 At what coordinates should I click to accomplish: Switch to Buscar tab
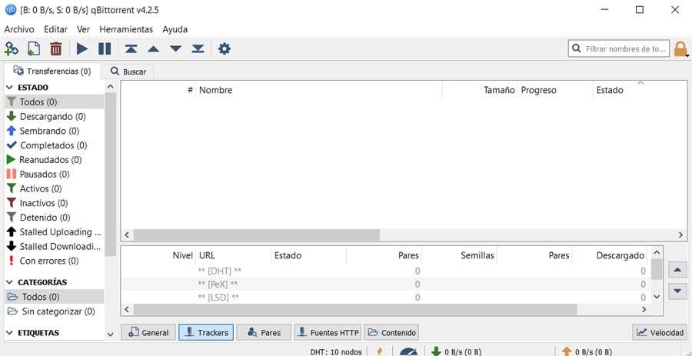coord(128,72)
